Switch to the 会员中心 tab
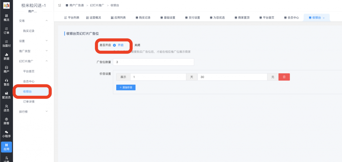The height and width of the screenshot is (162, 342). pos(292,18)
